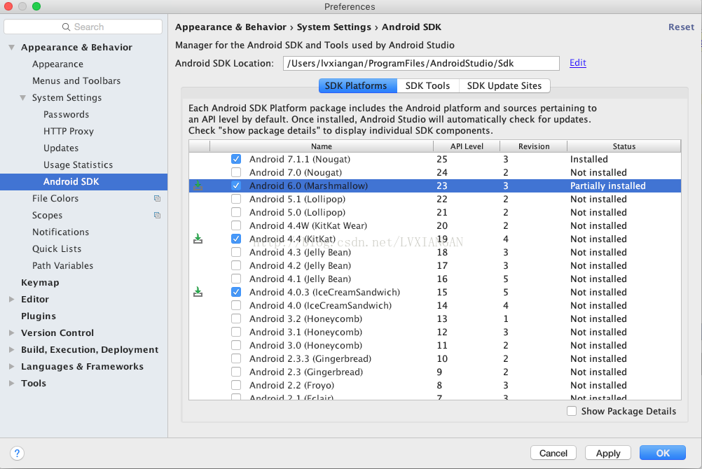The height and width of the screenshot is (469, 702).
Task: Switch to SDK Tools tab
Action: [x=427, y=86]
